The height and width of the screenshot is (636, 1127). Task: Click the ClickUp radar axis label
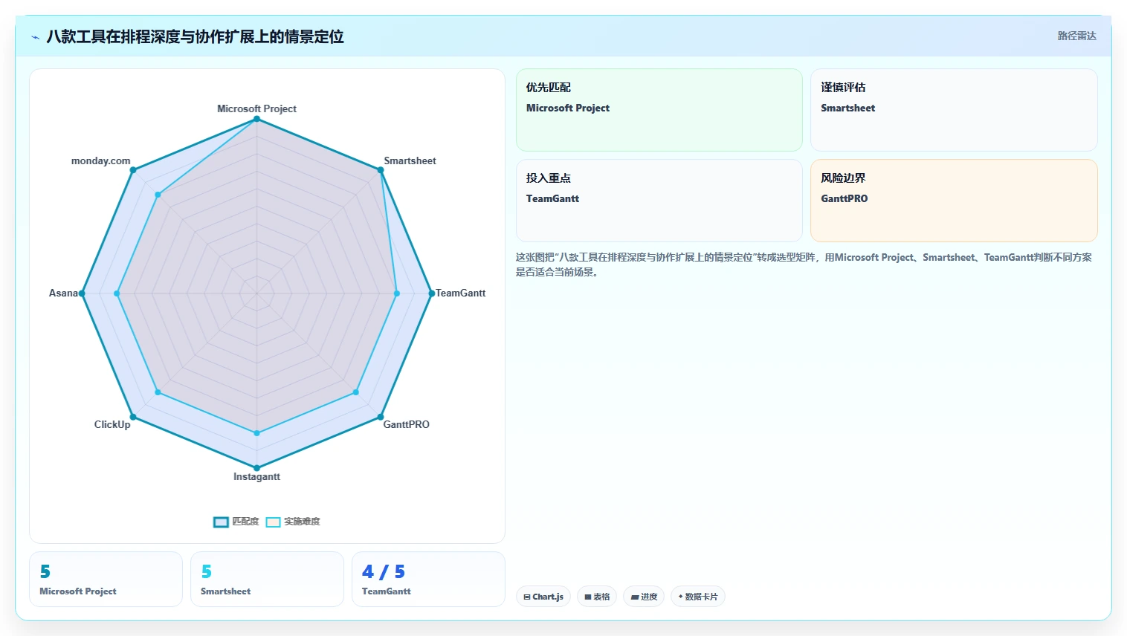point(112,424)
